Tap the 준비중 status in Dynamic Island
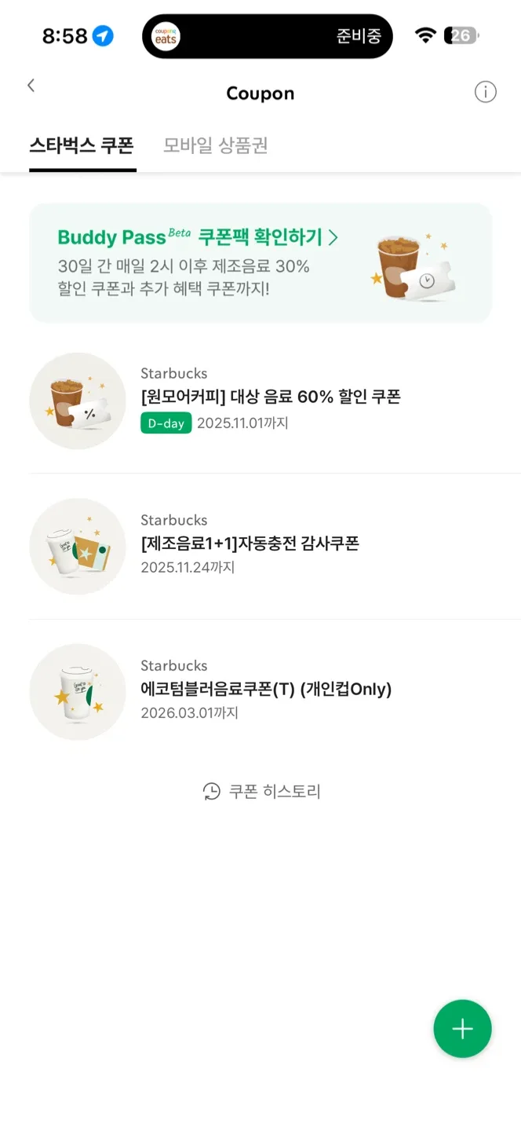 pyautogui.click(x=359, y=36)
